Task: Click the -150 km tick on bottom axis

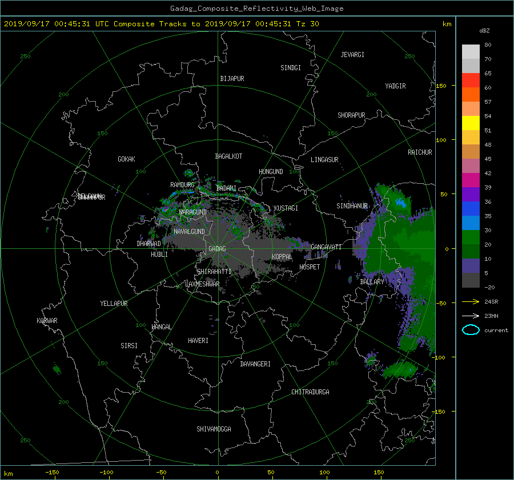Action: coord(52,472)
